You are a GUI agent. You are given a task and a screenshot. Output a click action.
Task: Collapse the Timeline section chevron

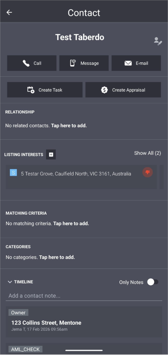pos(10,282)
